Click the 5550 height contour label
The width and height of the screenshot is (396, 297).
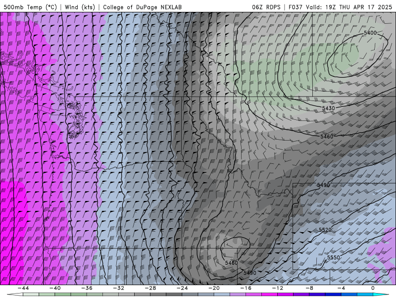(333, 257)
